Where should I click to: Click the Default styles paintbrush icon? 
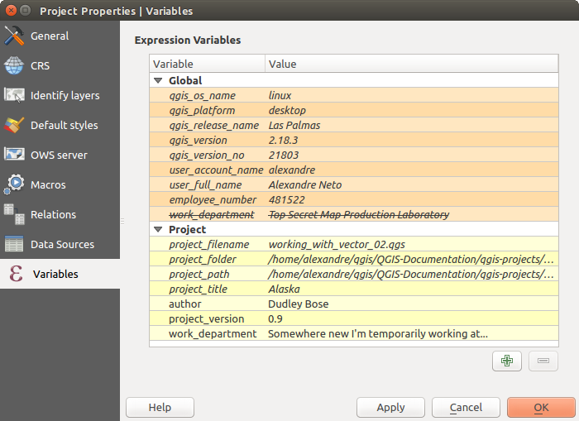[15, 126]
